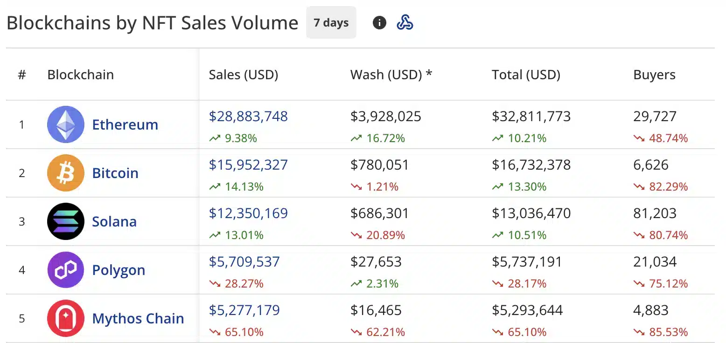Sort by the Sales (USD) column header
The width and height of the screenshot is (726, 343).
tap(244, 75)
